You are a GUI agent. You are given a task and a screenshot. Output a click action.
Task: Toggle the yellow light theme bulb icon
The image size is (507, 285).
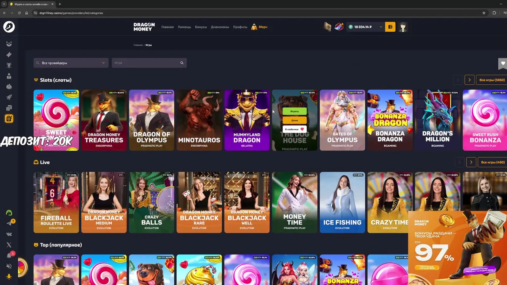(x=9, y=277)
